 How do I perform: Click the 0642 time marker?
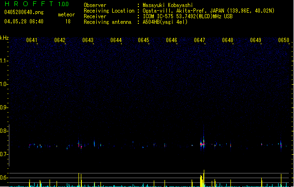60,40
